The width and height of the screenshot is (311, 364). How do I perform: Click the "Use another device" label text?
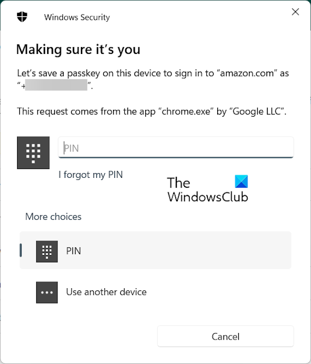pos(106,292)
